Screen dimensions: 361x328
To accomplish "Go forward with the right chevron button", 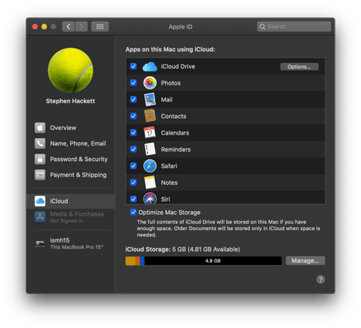I will [x=81, y=26].
